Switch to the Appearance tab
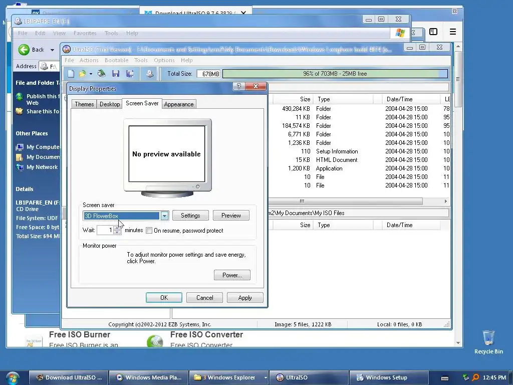 click(x=179, y=104)
